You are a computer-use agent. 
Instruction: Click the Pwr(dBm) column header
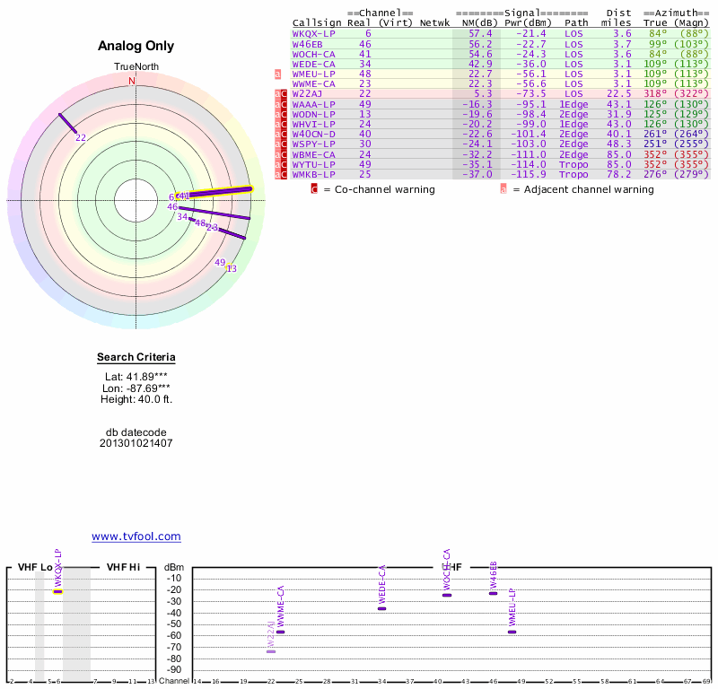528,23
